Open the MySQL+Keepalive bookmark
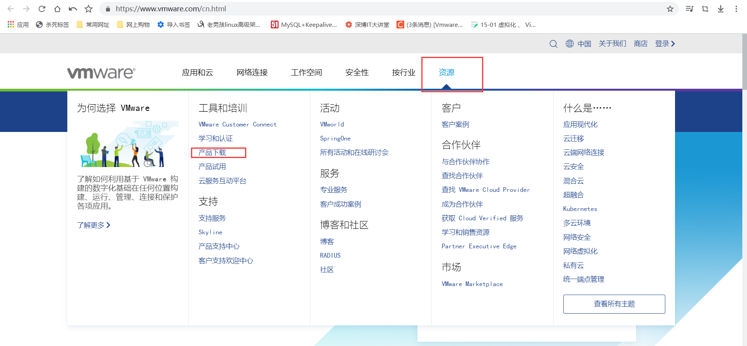747x346 pixels. click(x=304, y=25)
